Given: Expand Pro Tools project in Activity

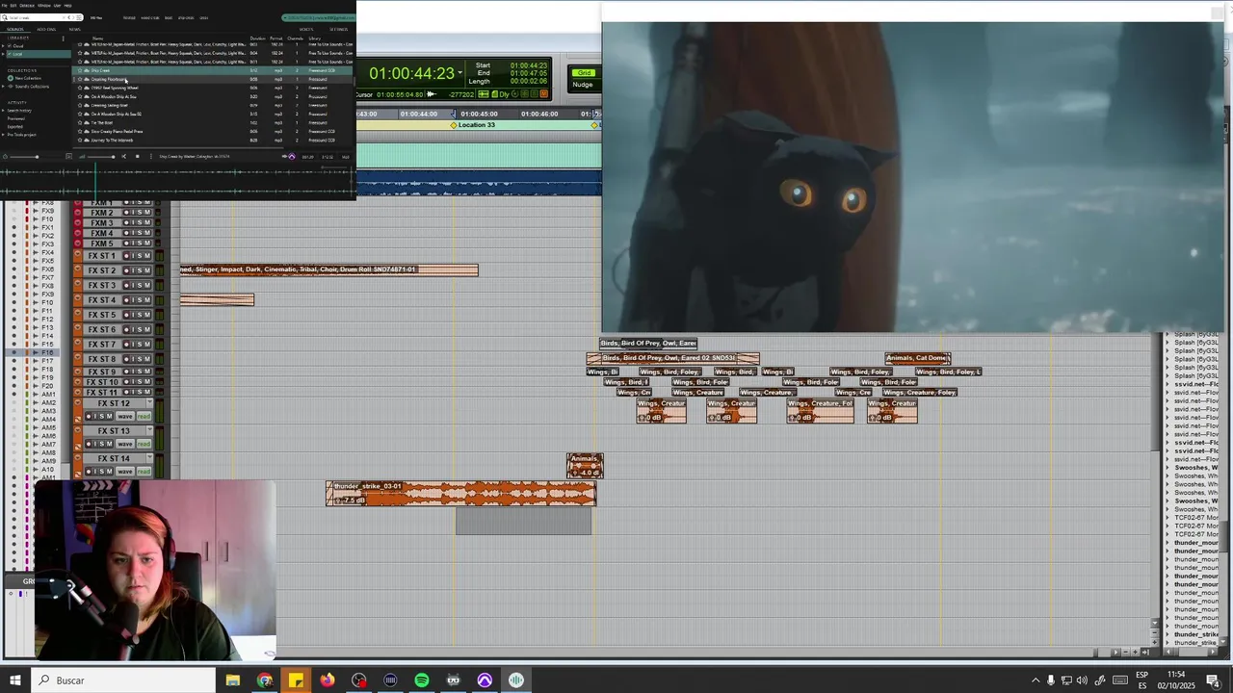Looking at the screenshot, I should click(x=3, y=135).
